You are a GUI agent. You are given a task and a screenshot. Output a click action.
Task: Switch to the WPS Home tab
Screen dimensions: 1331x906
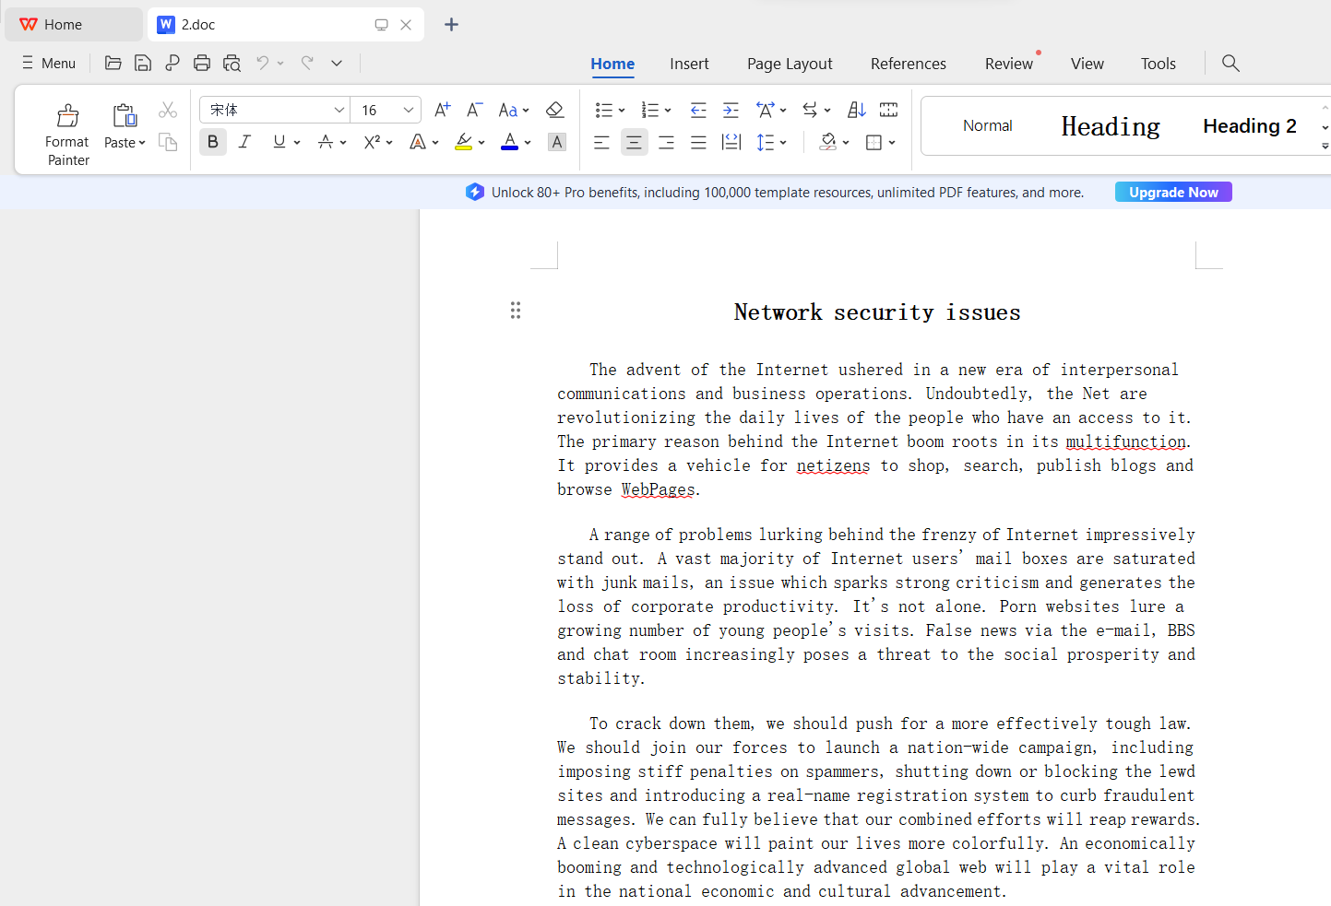74,25
